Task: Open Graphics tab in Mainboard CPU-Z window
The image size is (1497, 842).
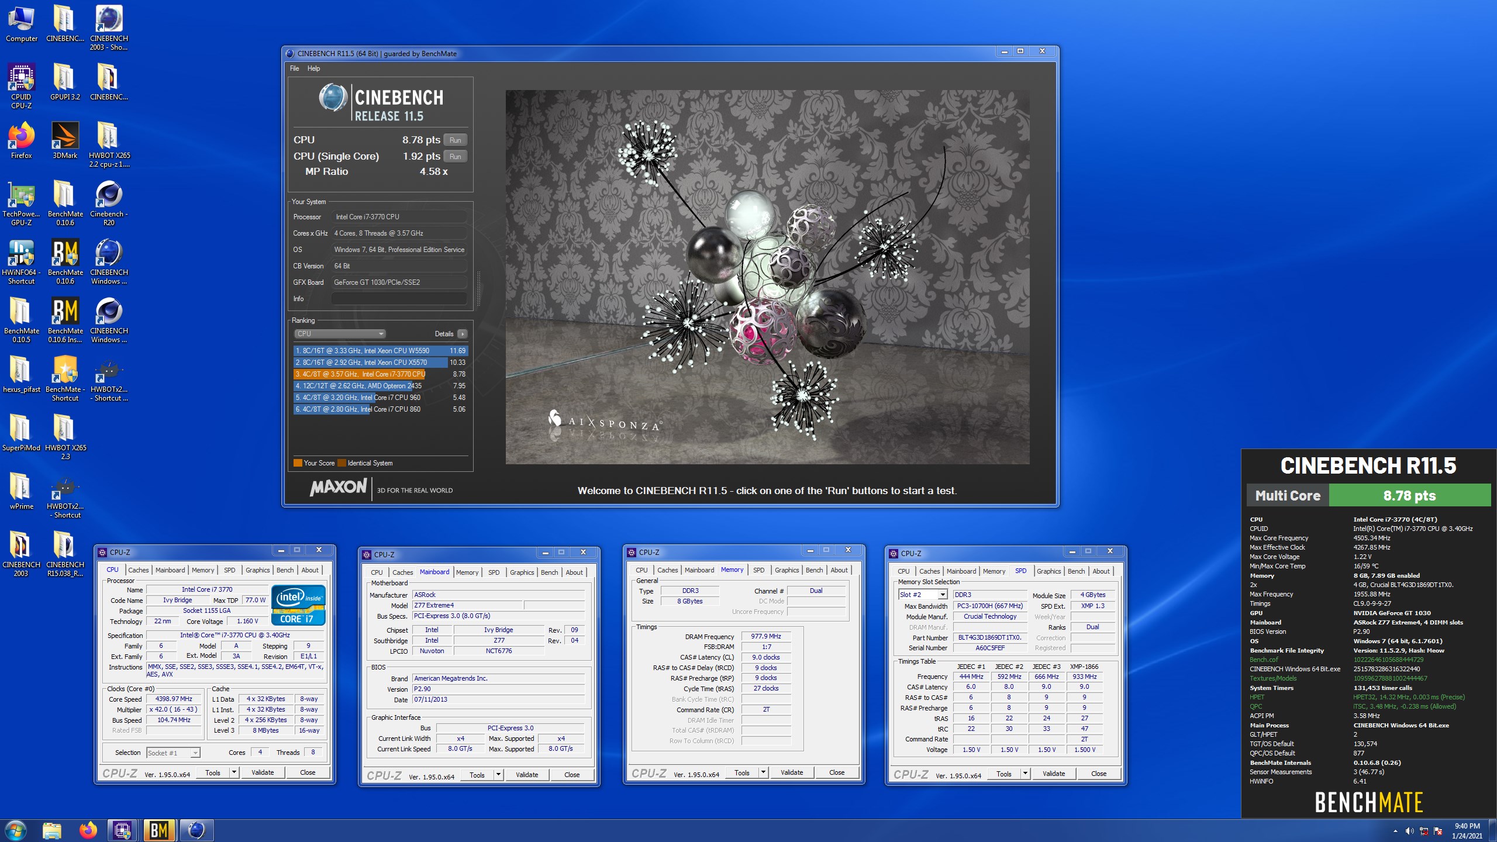Action: [x=522, y=572]
